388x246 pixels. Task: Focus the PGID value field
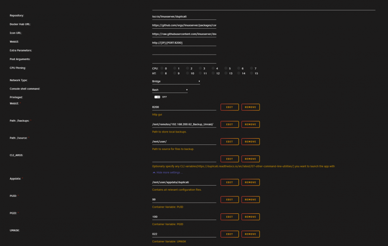click(184, 217)
